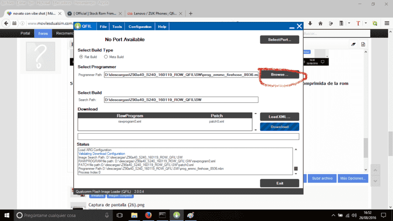Click the Load ARG Configuration status line
This screenshot has height=221, width=393.
point(95,150)
